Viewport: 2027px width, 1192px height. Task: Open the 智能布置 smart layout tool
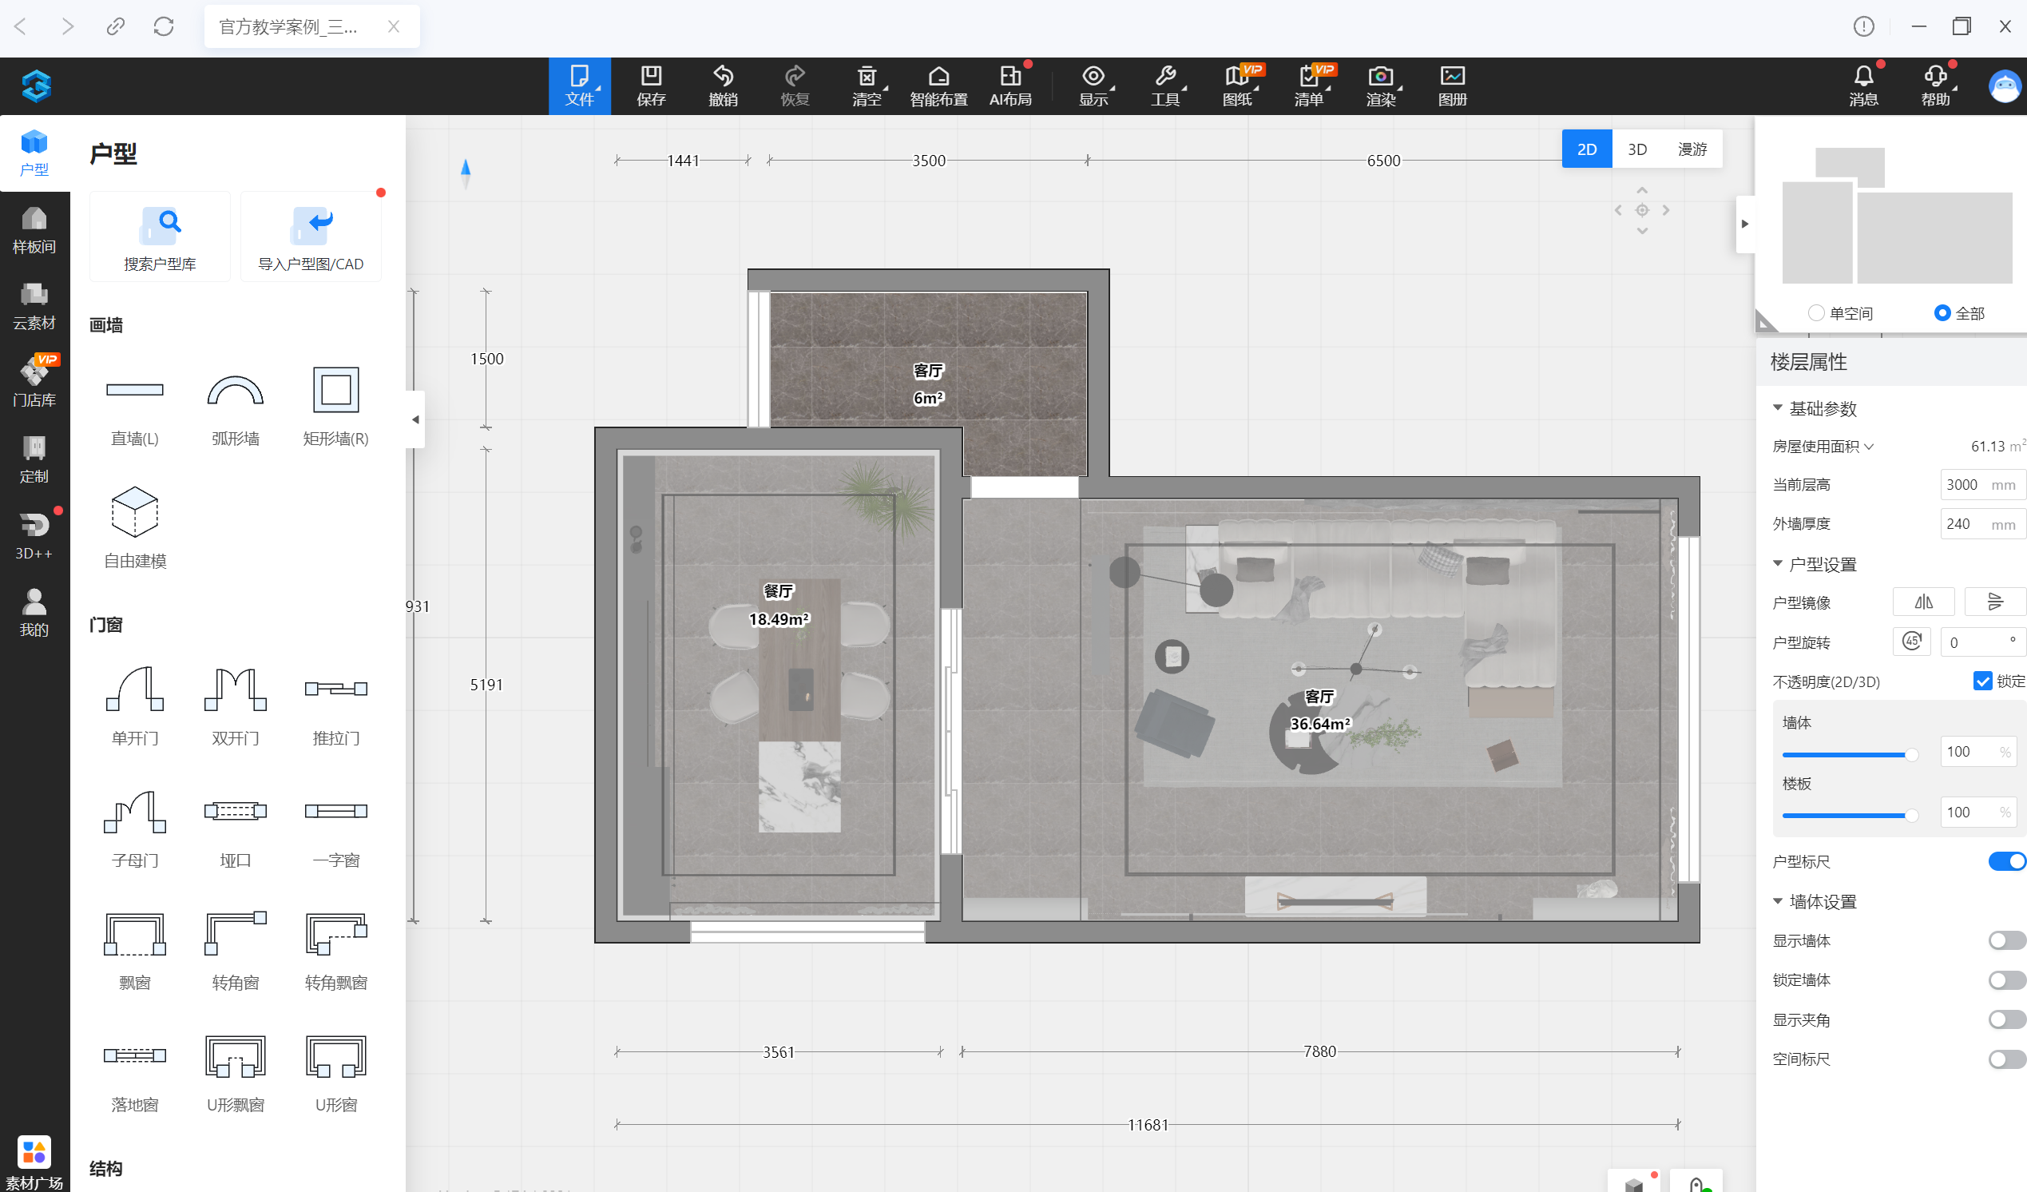[x=938, y=77]
